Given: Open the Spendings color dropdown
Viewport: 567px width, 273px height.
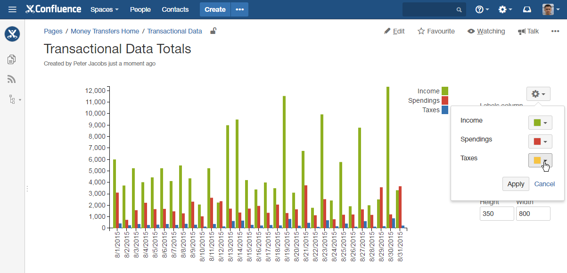Looking at the screenshot, I should (540, 141).
